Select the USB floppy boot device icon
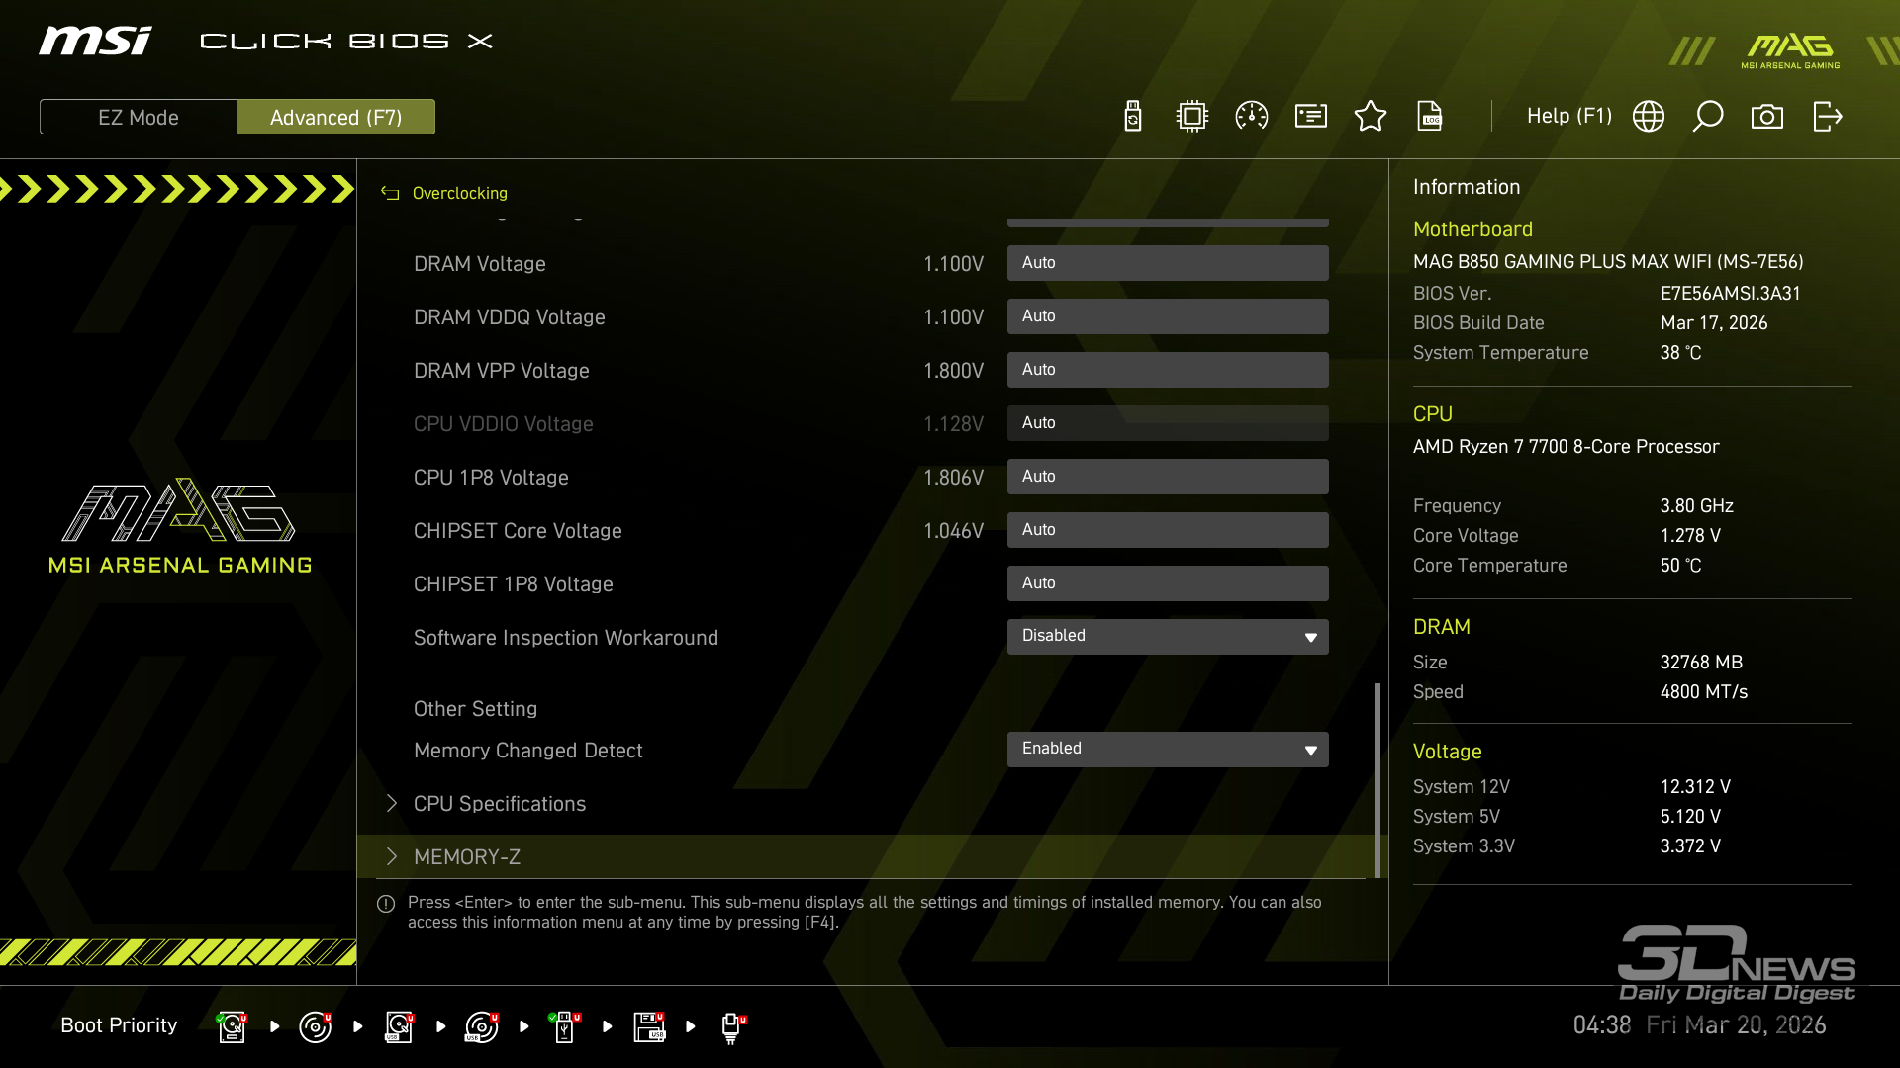The width and height of the screenshot is (1900, 1068). click(649, 1026)
